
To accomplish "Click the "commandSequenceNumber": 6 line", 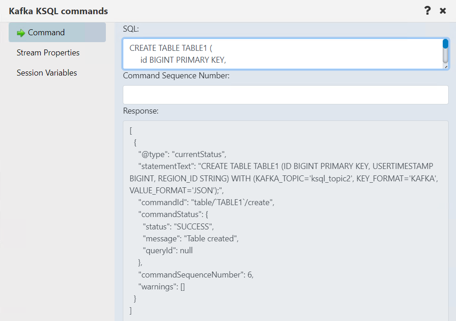I will coord(196,275).
